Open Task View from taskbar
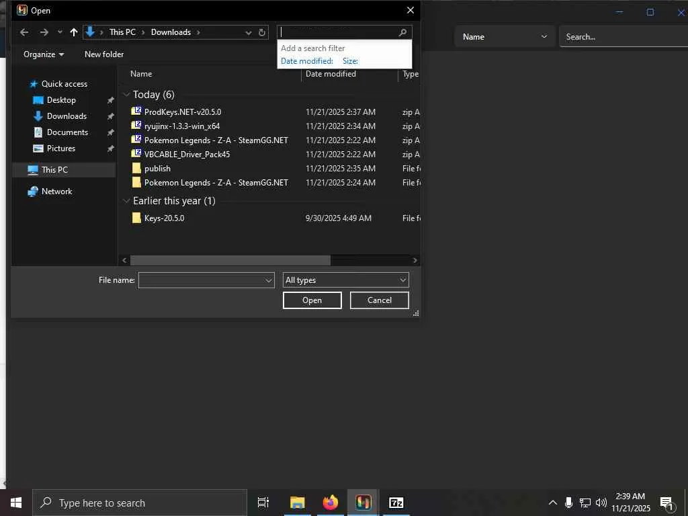Image resolution: width=688 pixels, height=516 pixels. pyautogui.click(x=263, y=503)
